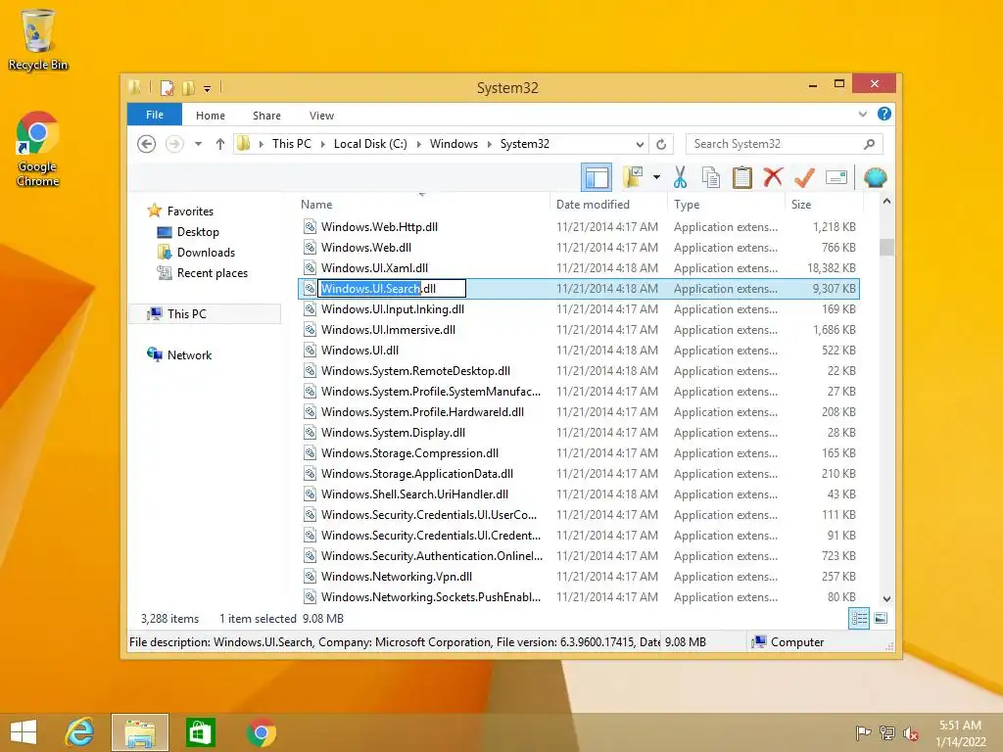
Task: Open the View ribbon tab
Action: point(321,116)
